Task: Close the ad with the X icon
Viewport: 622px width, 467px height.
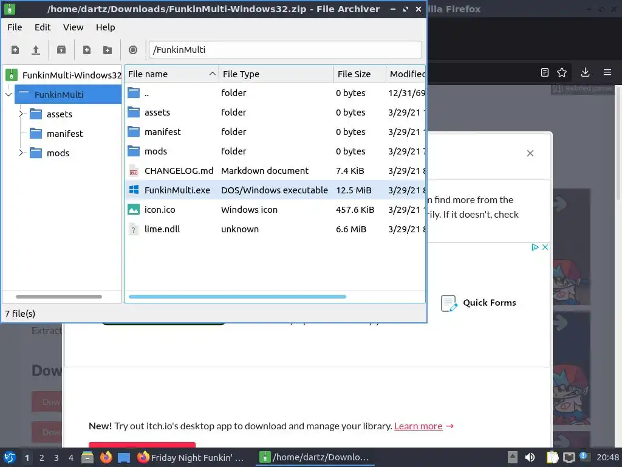Action: point(545,247)
